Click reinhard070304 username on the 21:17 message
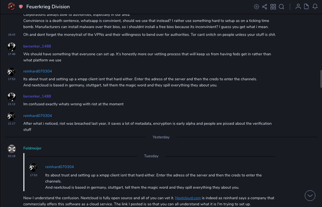This screenshot has width=322, height=207. click(37, 116)
